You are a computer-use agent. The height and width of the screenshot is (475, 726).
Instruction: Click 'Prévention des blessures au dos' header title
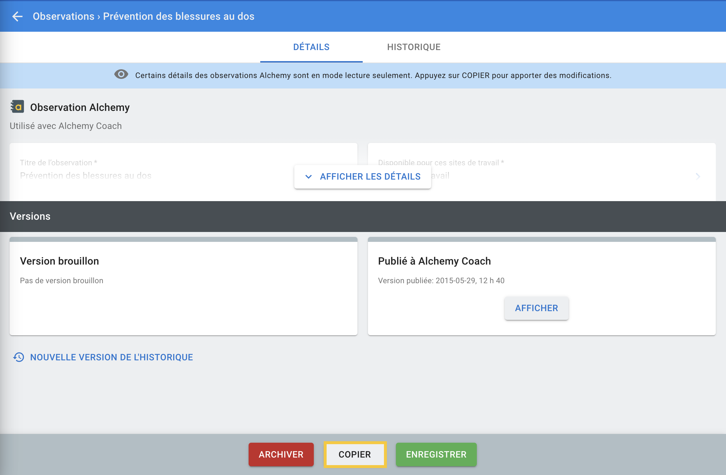click(178, 16)
